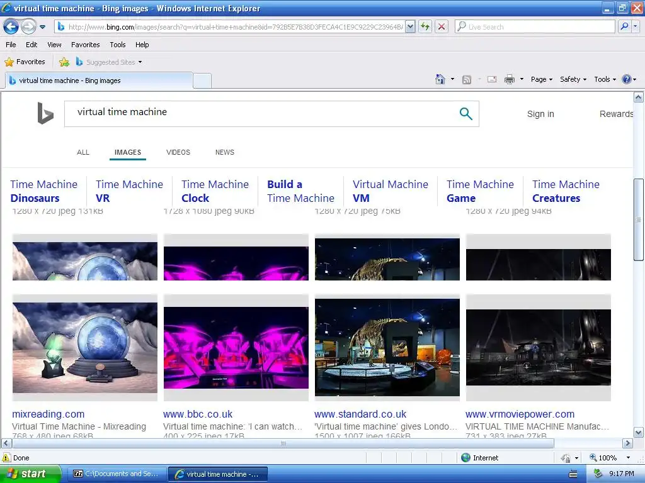This screenshot has height=483, width=645.
Task: Click the Live Search input box
Action: click(x=535, y=27)
